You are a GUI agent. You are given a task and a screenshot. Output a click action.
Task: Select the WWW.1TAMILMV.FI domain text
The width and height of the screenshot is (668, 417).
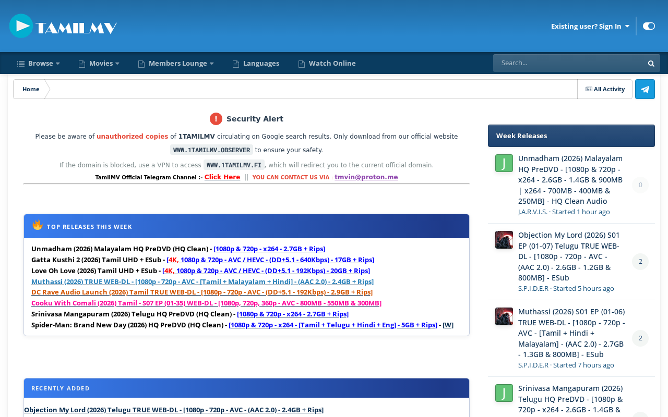[234, 165]
